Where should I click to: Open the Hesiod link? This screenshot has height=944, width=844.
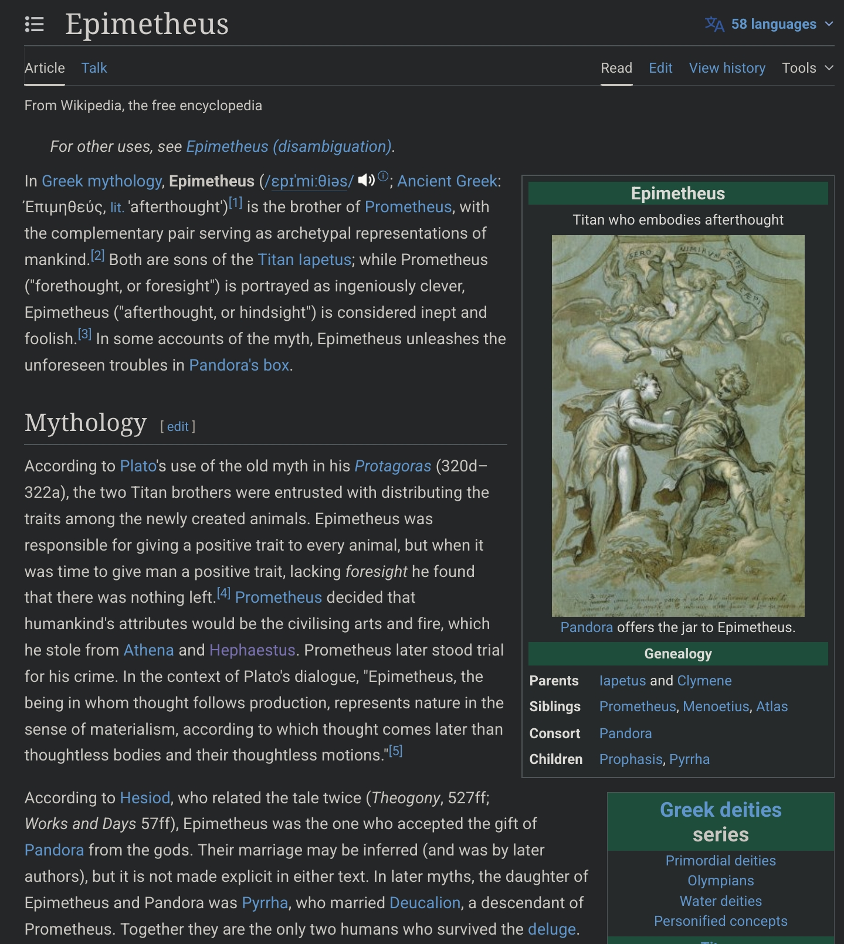(x=145, y=798)
